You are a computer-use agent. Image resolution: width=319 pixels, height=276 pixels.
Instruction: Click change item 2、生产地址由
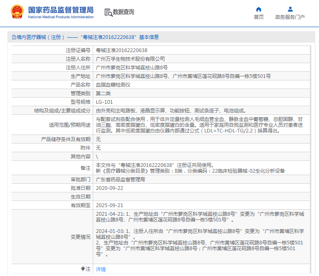200,249
